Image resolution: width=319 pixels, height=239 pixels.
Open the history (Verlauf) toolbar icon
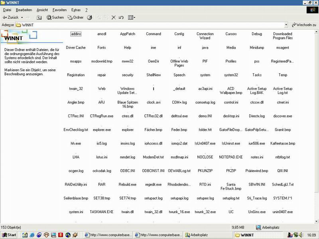click(89, 18)
